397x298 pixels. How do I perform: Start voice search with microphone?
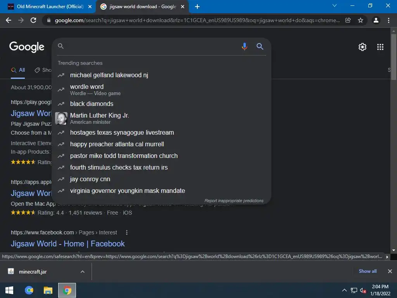[244, 47]
